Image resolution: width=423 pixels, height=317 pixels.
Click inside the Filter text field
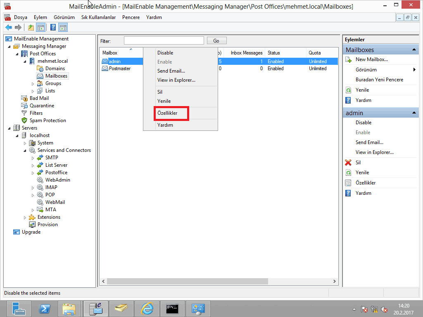coord(164,40)
